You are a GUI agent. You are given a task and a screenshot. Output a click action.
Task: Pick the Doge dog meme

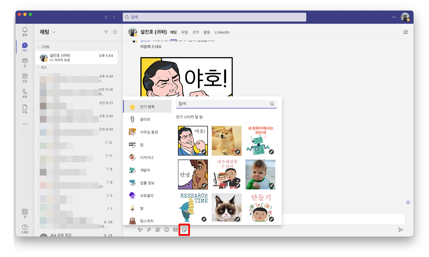coord(227,141)
